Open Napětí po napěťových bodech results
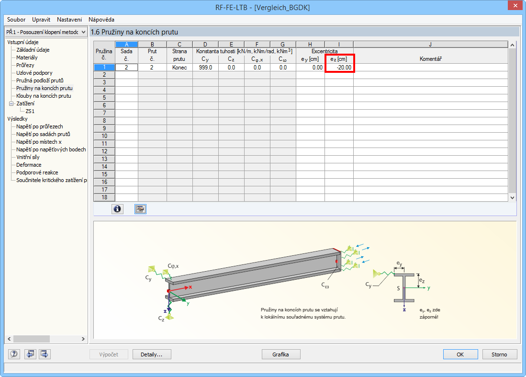 (51, 150)
